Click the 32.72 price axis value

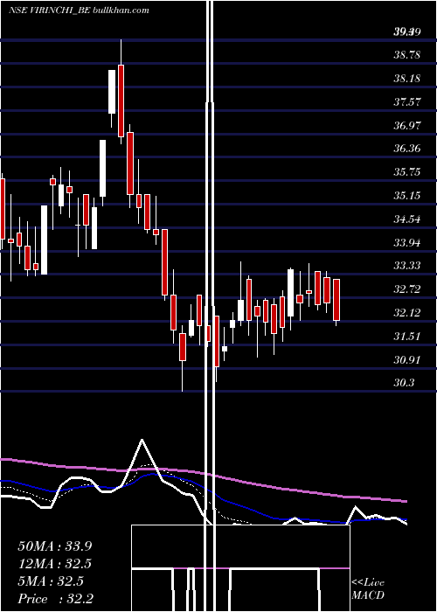407,289
